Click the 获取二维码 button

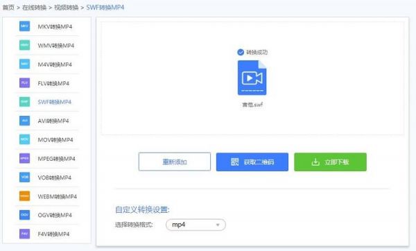252,162
